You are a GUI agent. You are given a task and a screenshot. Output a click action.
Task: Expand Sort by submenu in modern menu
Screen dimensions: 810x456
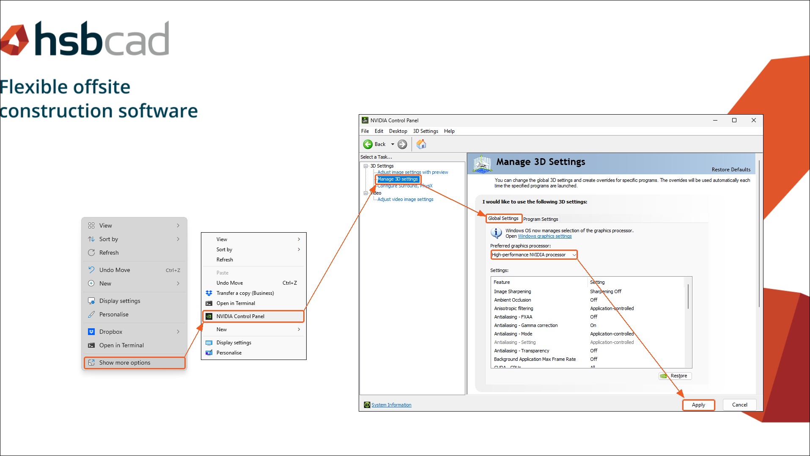pos(178,239)
